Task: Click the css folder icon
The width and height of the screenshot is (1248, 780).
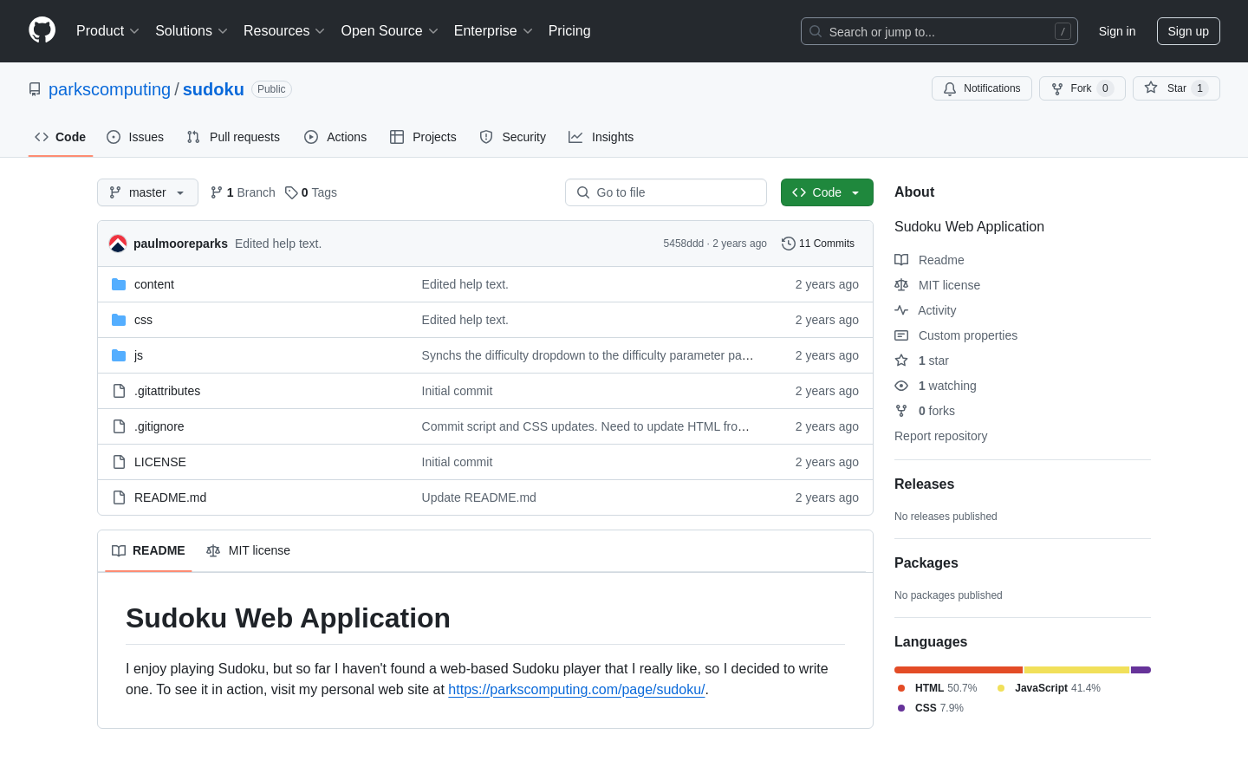Action: click(119, 320)
